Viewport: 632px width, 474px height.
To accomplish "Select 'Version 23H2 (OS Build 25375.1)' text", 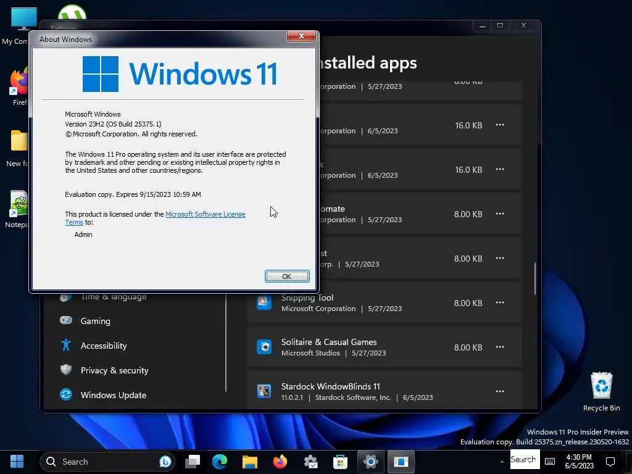I will tap(114, 124).
